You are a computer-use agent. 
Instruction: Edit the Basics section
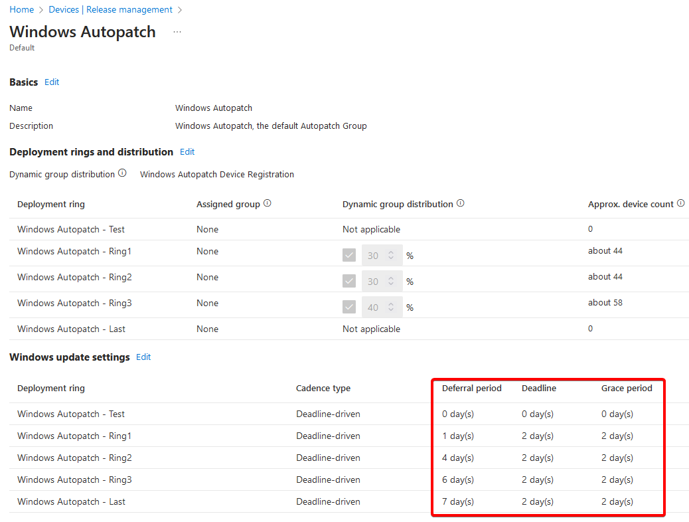tap(52, 82)
